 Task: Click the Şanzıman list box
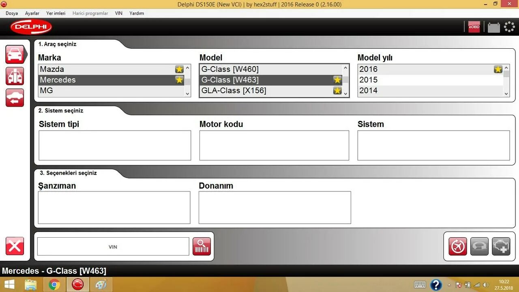coord(114,208)
